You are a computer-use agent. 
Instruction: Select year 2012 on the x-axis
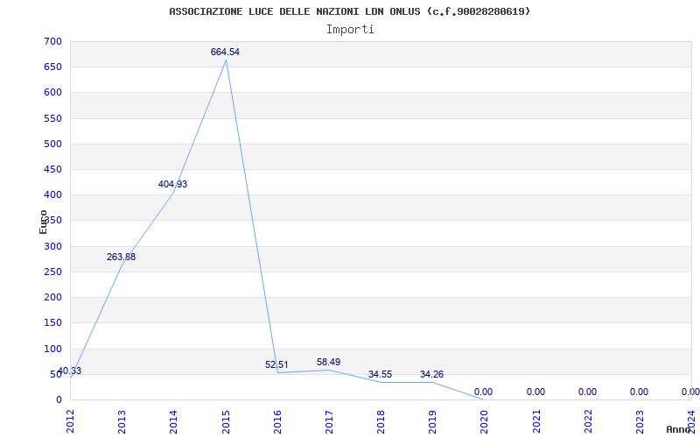(70, 421)
